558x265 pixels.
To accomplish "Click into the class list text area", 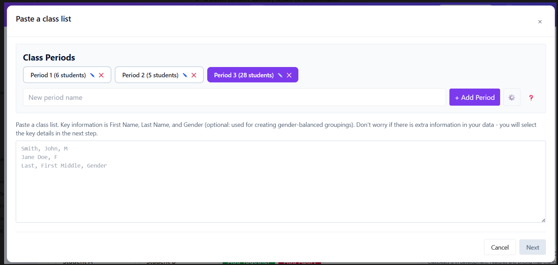I will pos(281,182).
